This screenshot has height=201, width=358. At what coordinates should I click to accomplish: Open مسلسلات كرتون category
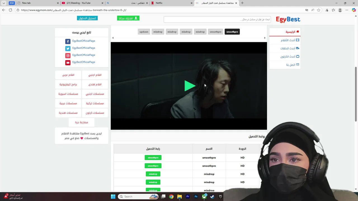point(95,113)
